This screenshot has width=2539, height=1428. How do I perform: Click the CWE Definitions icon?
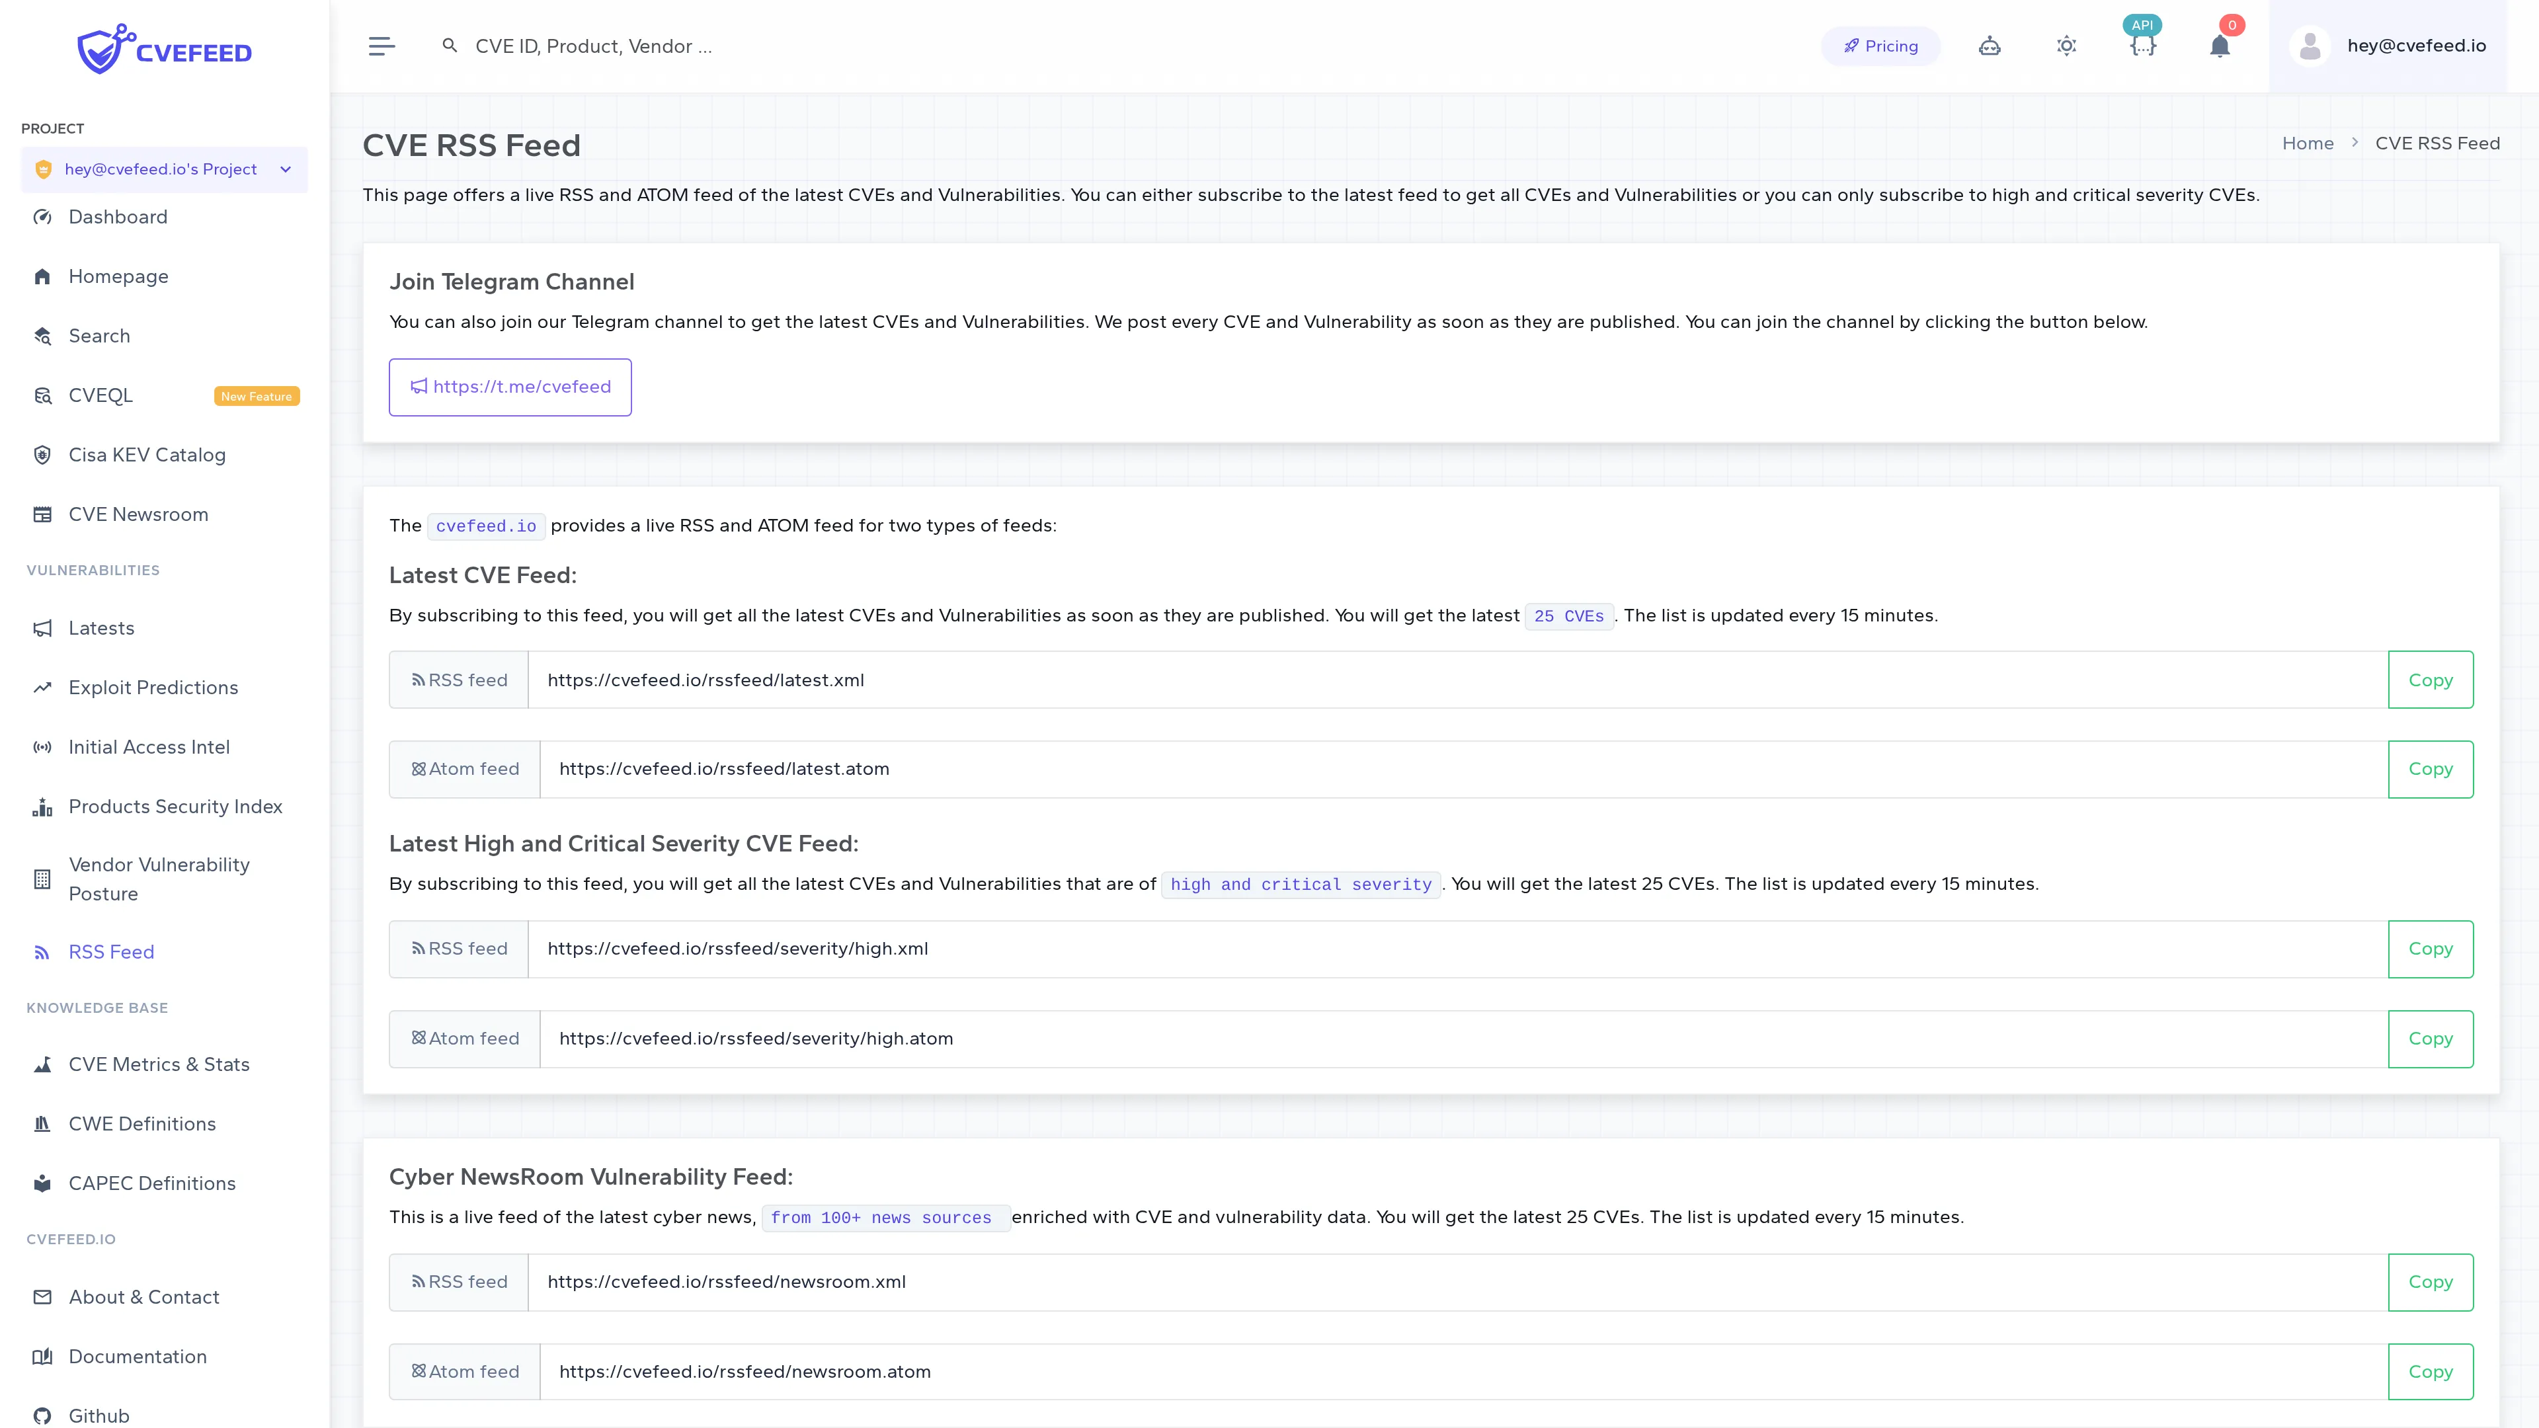[x=42, y=1125]
